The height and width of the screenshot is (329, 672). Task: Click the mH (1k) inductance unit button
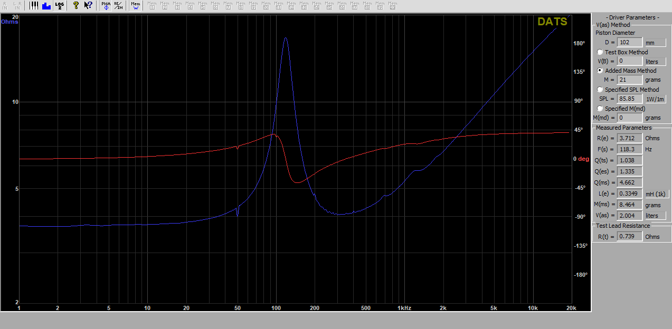[x=657, y=194]
